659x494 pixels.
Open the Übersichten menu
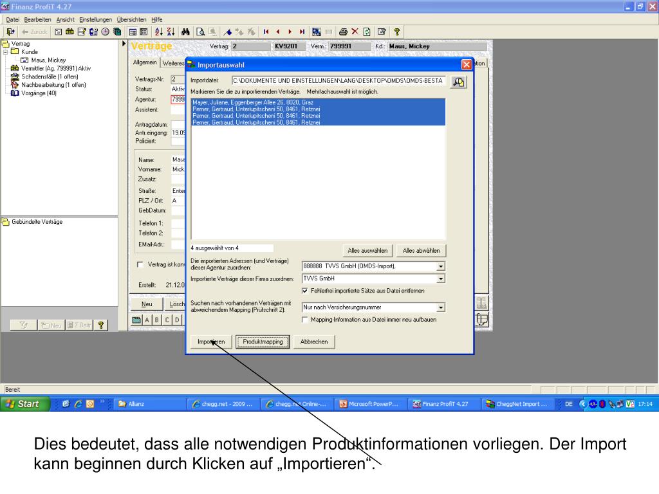coord(131,20)
